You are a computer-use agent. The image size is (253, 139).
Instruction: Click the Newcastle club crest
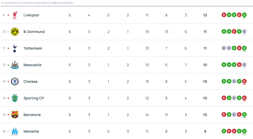[15, 65]
